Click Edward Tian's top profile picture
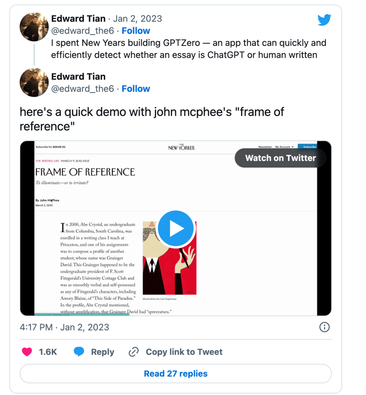366x395 pixels. [34, 27]
